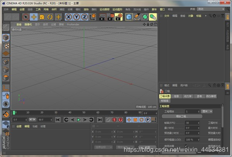The width and height of the screenshot is (232, 157).
Task: Go to start of timeline
Action: (58, 120)
